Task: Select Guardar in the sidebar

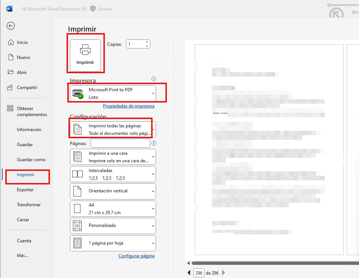Action: click(25, 145)
